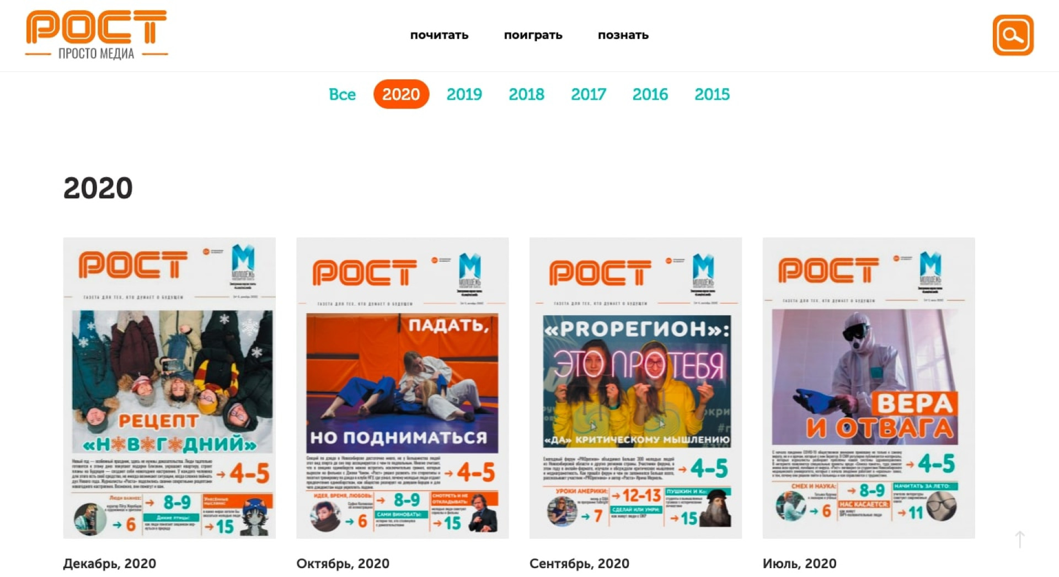Open the «Вера и отвага» July cover
The image size is (1059, 577).
[869, 388]
